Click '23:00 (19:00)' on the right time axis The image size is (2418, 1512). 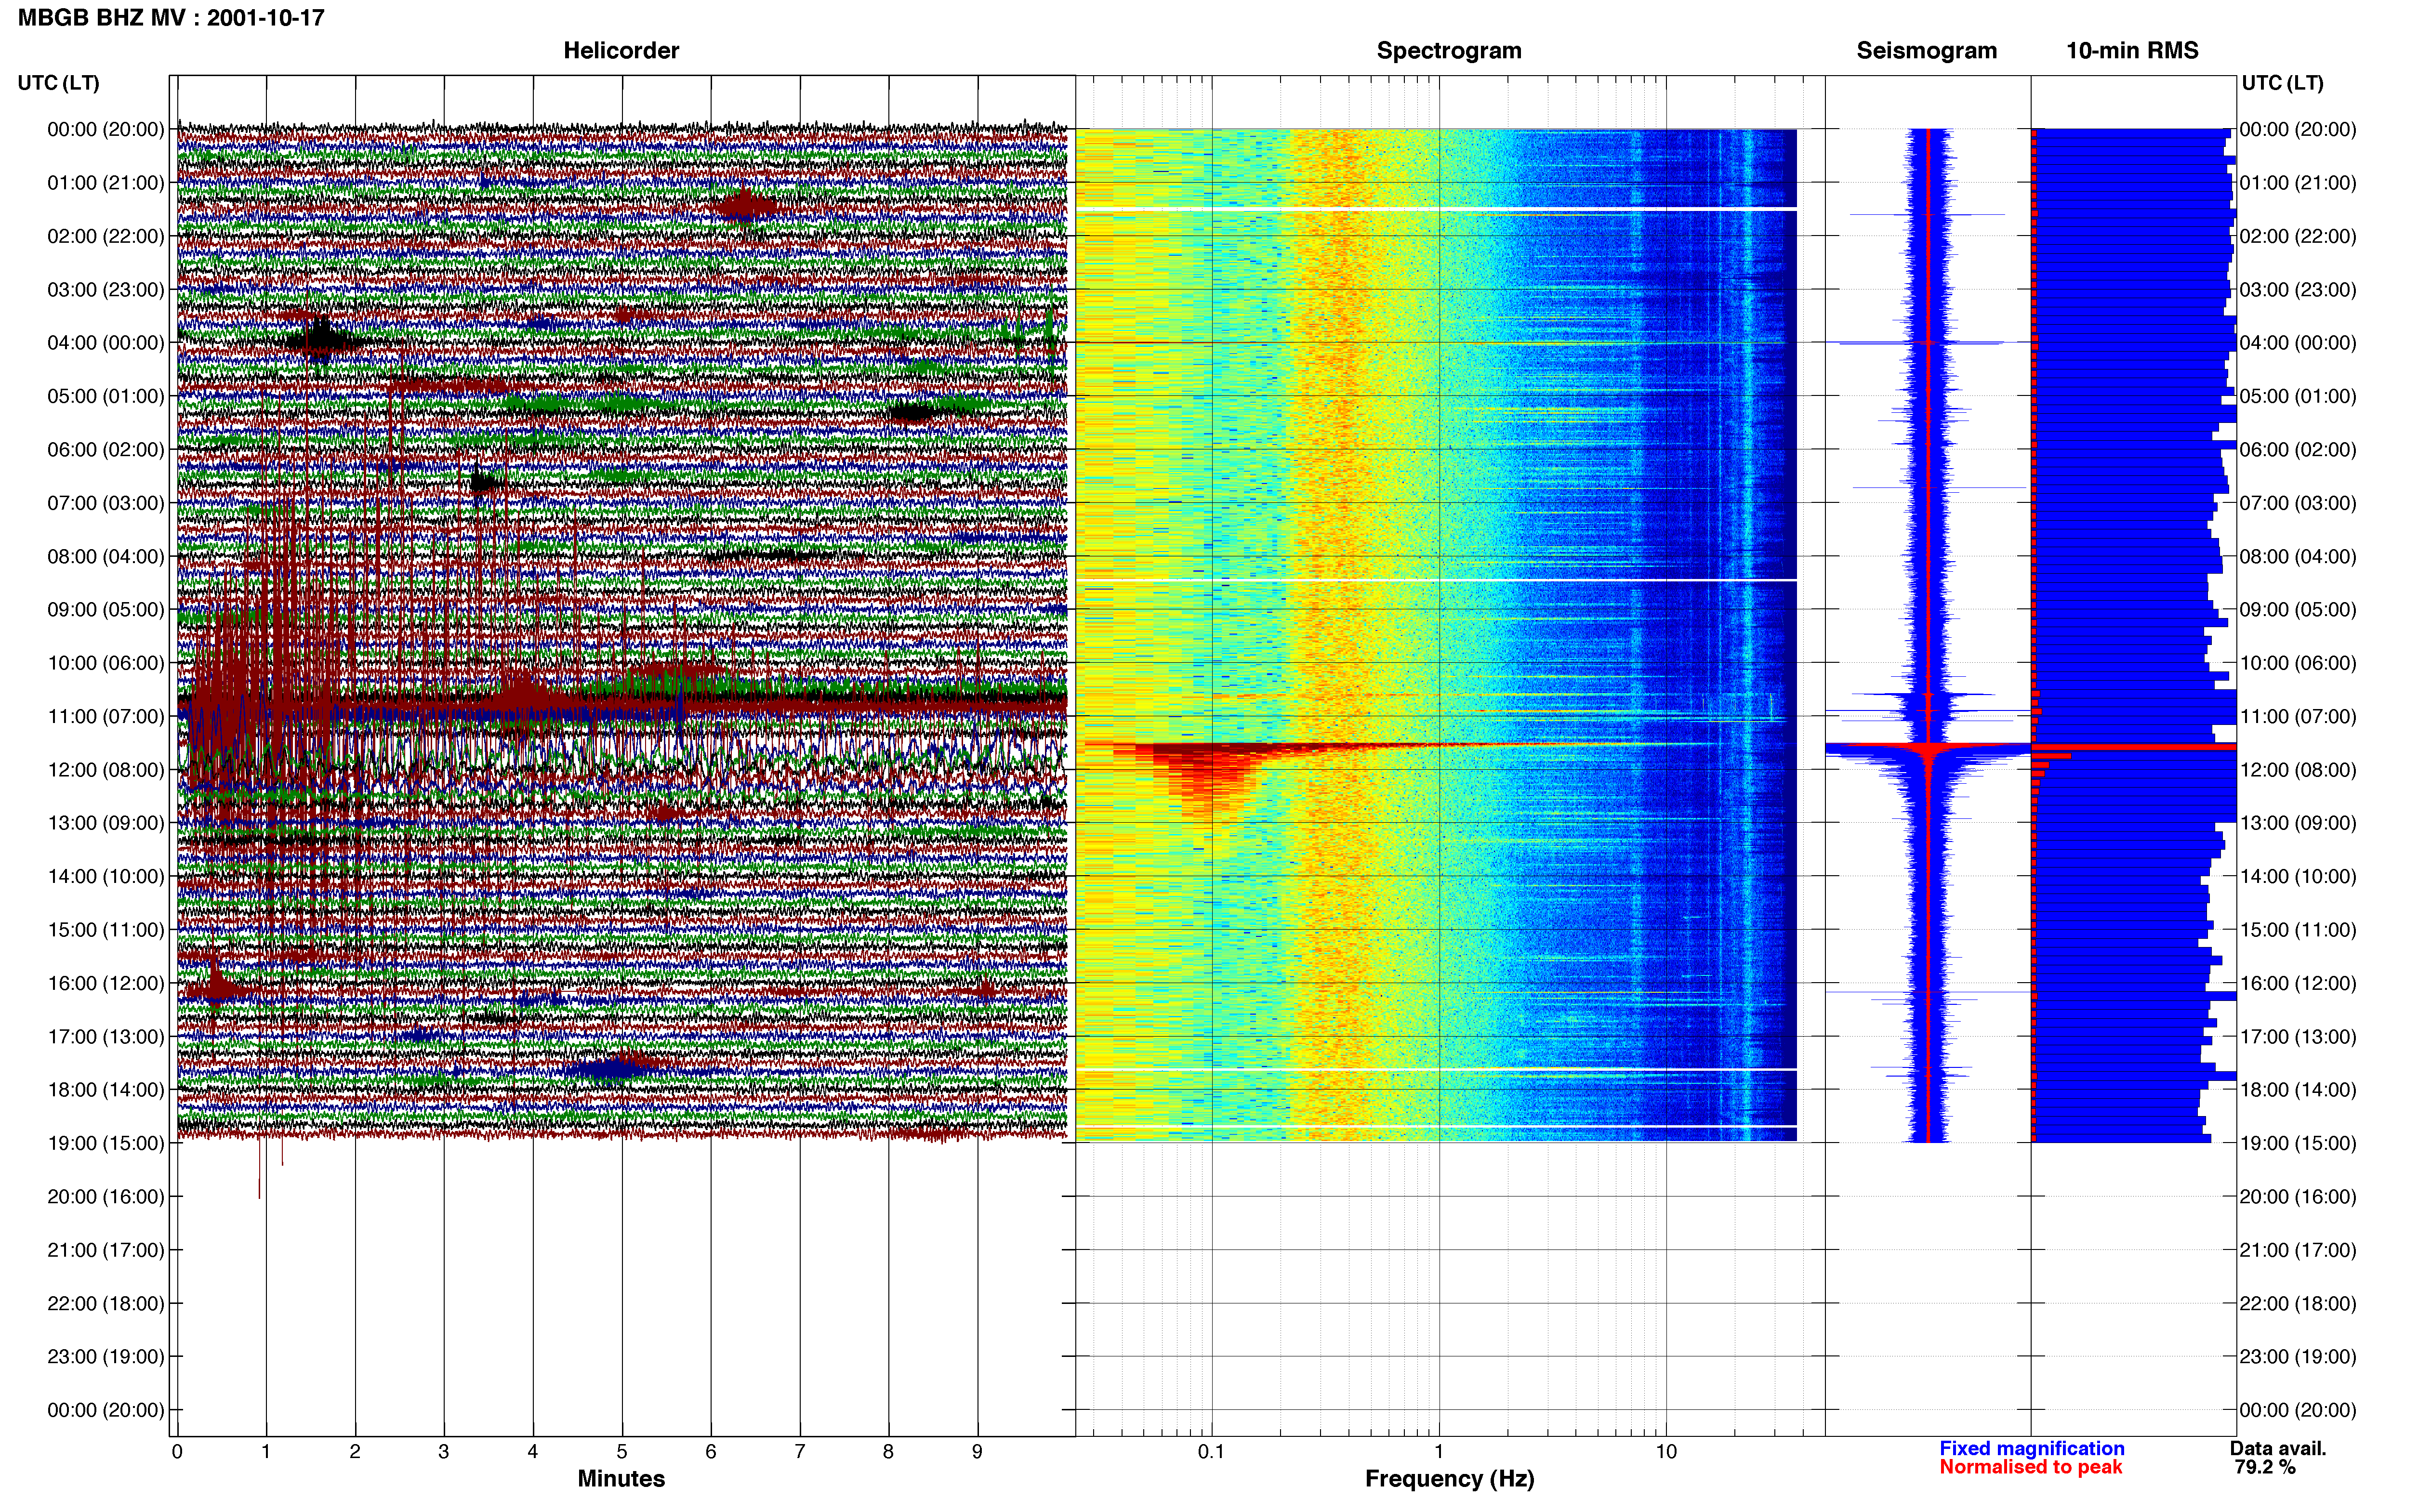point(2298,1357)
